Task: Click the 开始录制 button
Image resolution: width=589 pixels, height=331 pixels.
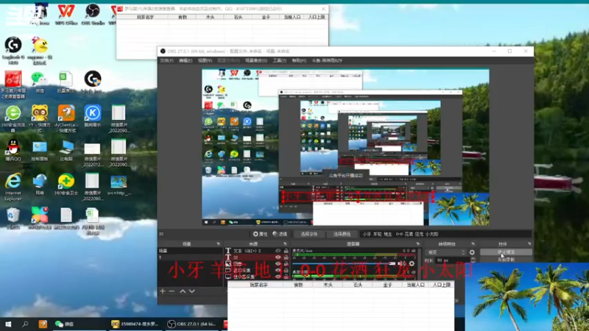Action: pyautogui.click(x=506, y=260)
